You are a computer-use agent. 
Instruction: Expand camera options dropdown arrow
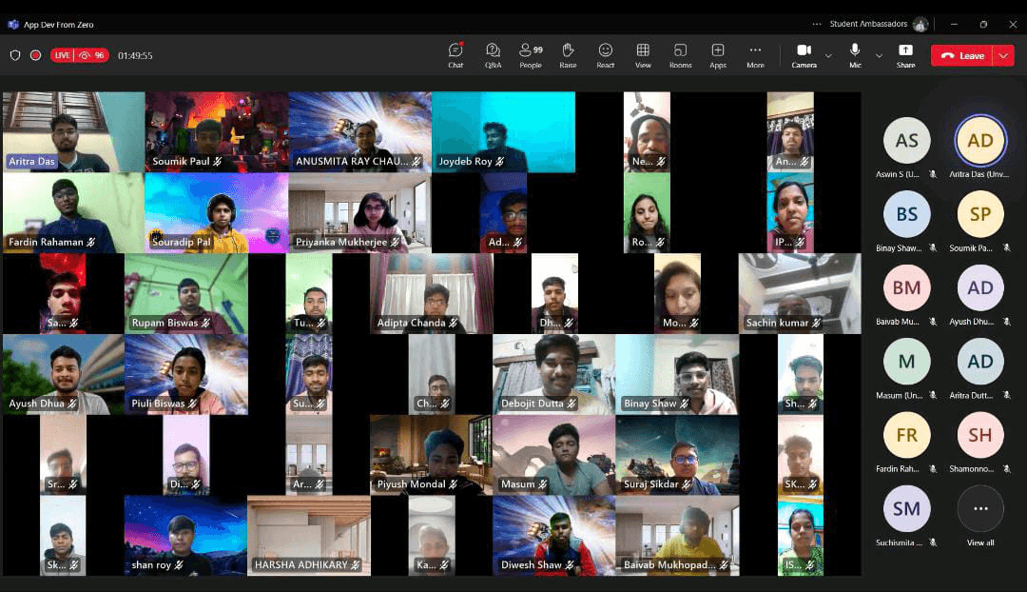click(828, 56)
